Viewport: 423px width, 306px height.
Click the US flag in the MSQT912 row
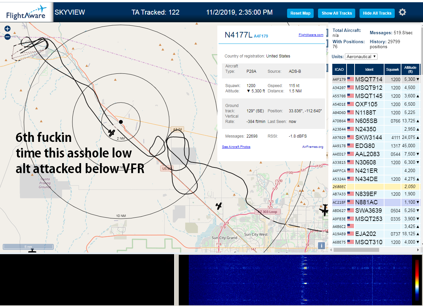click(350, 88)
